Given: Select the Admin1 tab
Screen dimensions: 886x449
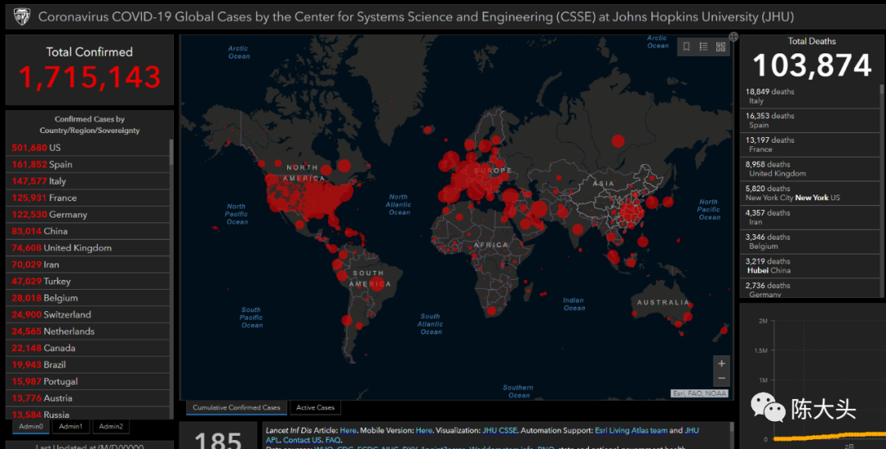Looking at the screenshot, I should tap(71, 426).
